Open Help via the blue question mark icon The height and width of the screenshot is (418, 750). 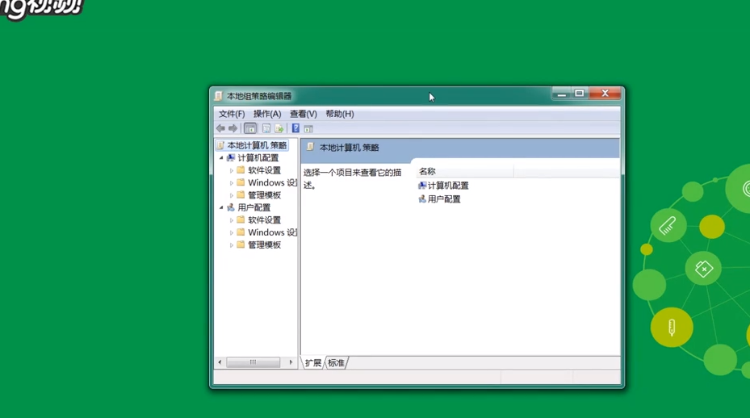(295, 128)
